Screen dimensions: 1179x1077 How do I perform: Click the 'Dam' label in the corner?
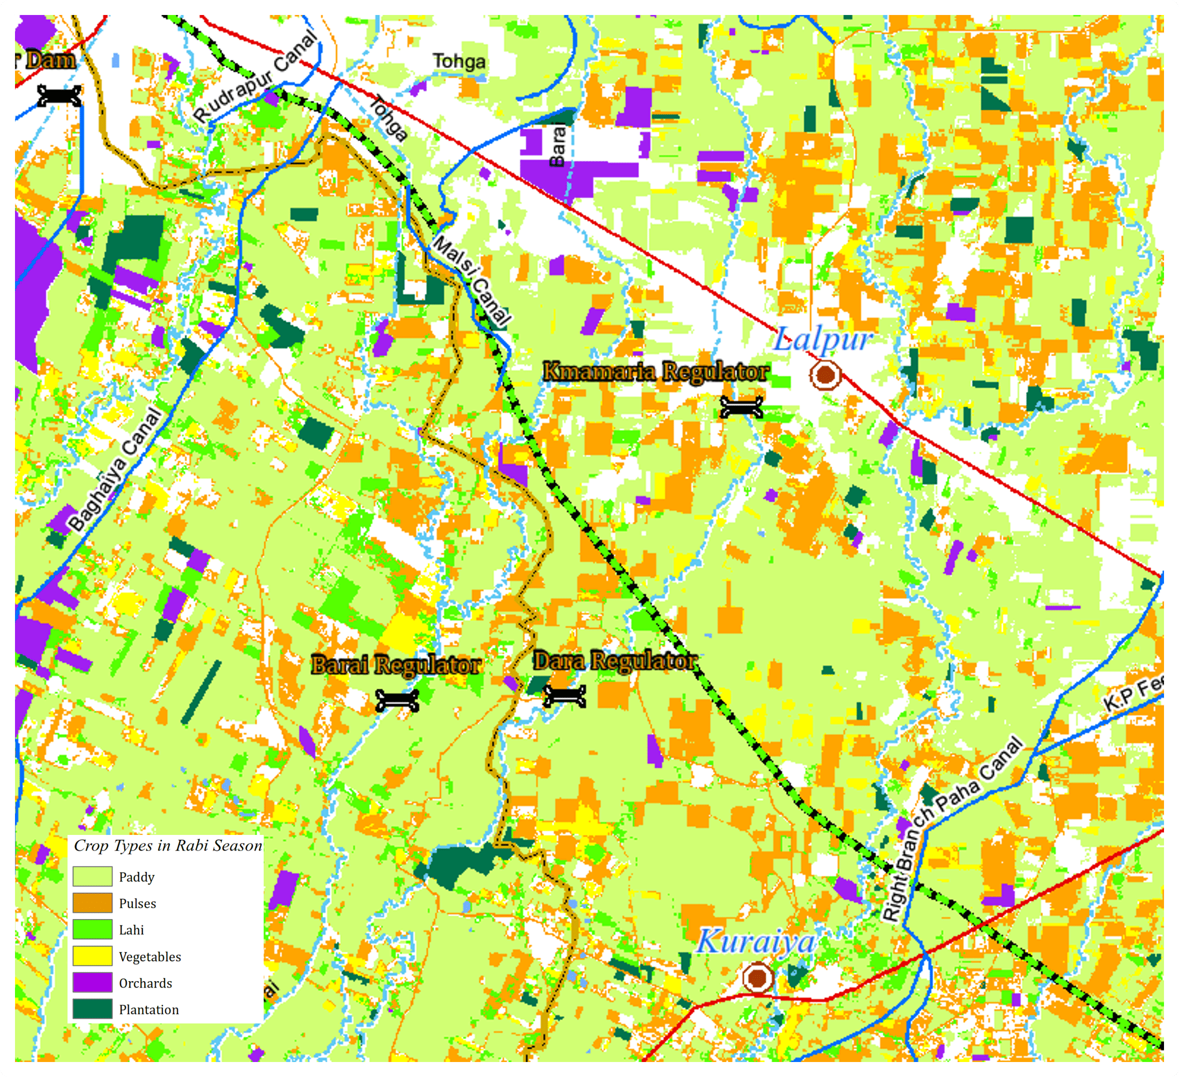tap(51, 59)
